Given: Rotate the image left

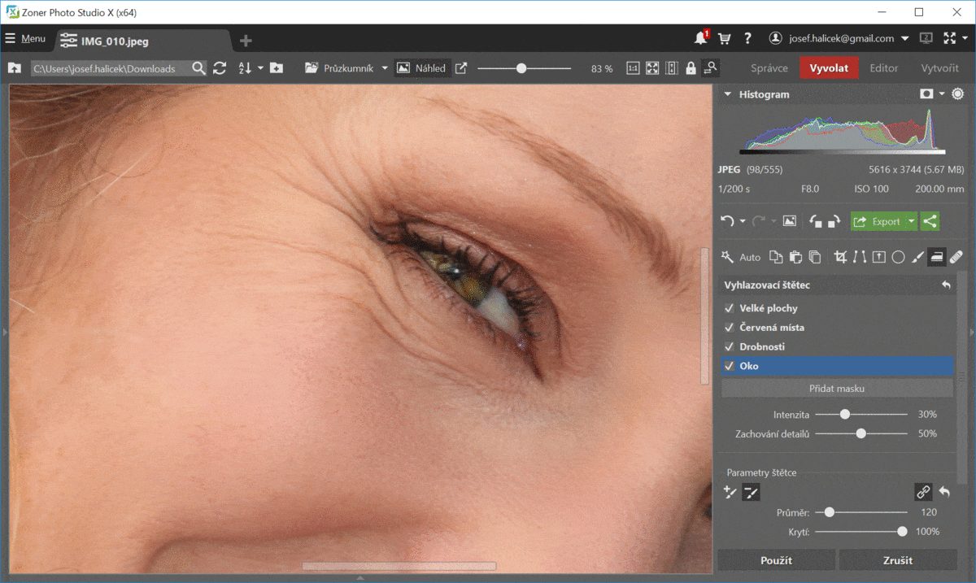Looking at the screenshot, I should (x=816, y=221).
